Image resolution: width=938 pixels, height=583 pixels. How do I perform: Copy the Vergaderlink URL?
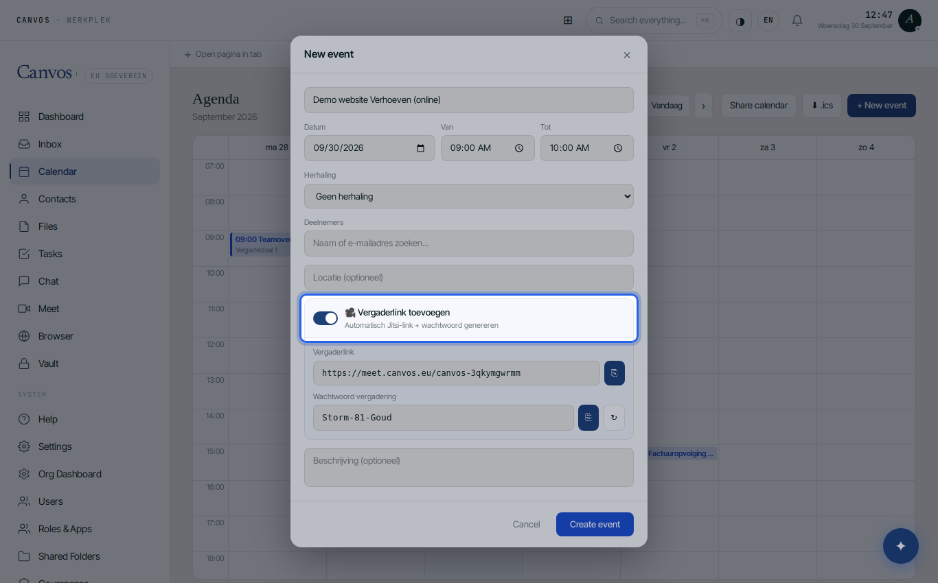tap(615, 373)
